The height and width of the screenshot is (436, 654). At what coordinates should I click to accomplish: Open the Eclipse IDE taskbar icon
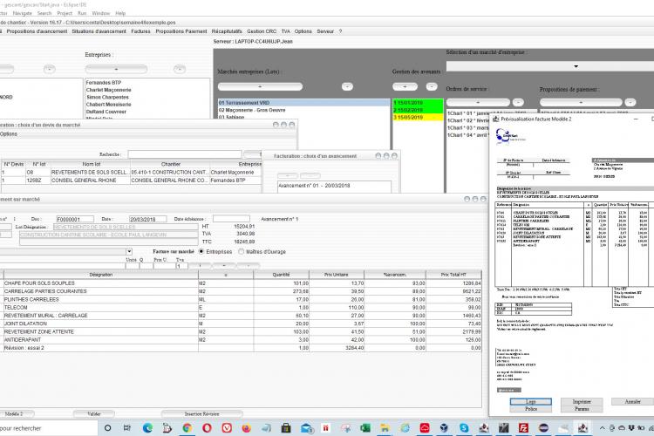tap(543, 427)
